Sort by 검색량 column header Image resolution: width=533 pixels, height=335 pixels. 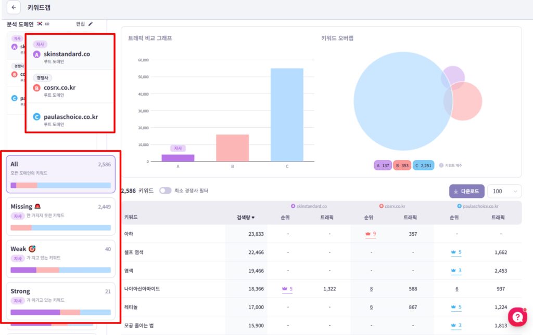click(245, 218)
